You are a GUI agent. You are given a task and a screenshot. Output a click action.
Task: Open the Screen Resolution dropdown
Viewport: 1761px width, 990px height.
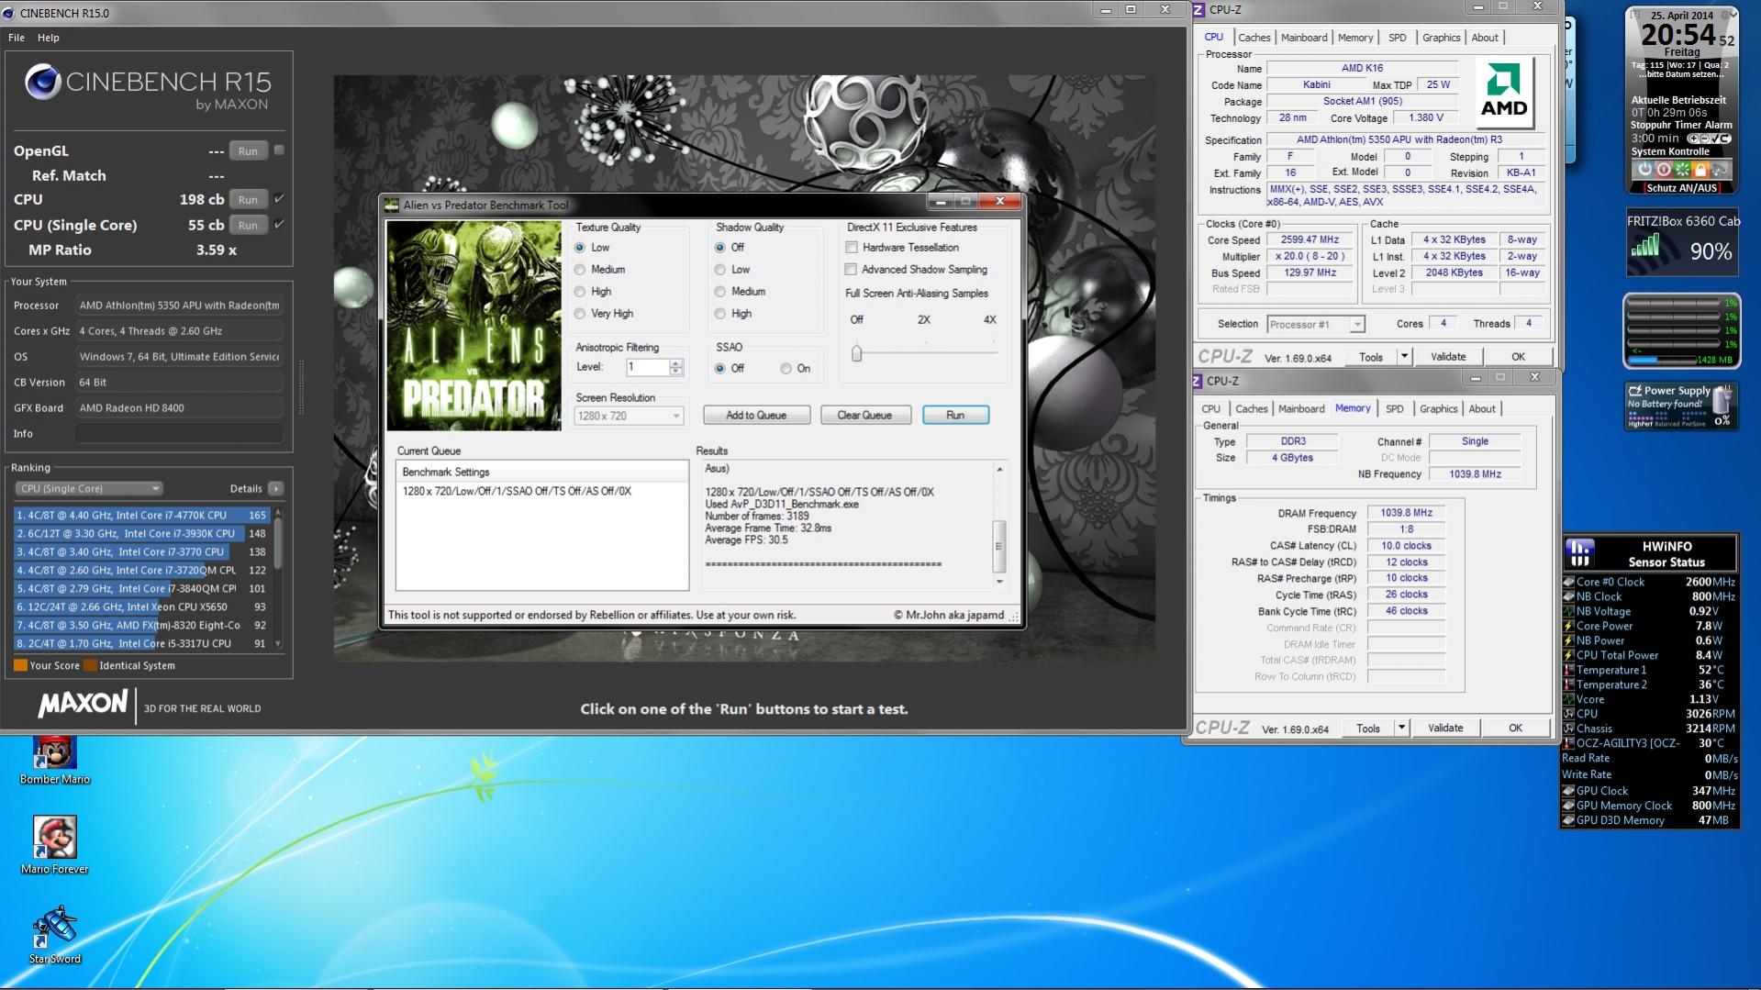[629, 417]
